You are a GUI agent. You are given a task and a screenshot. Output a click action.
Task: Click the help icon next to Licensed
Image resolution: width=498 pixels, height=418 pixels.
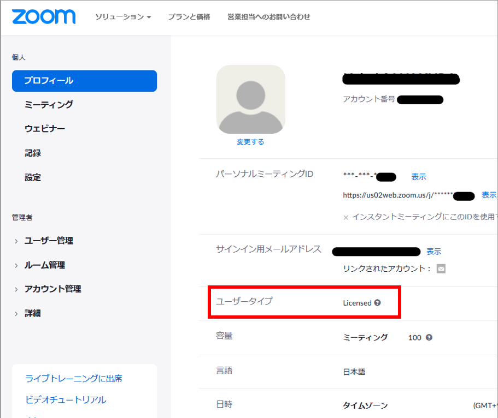(377, 302)
